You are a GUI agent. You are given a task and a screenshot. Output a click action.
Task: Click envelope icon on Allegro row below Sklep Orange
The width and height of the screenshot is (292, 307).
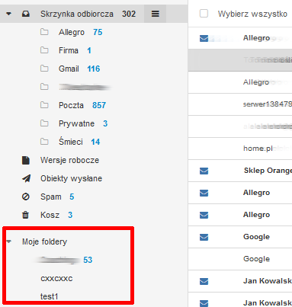coord(204,193)
